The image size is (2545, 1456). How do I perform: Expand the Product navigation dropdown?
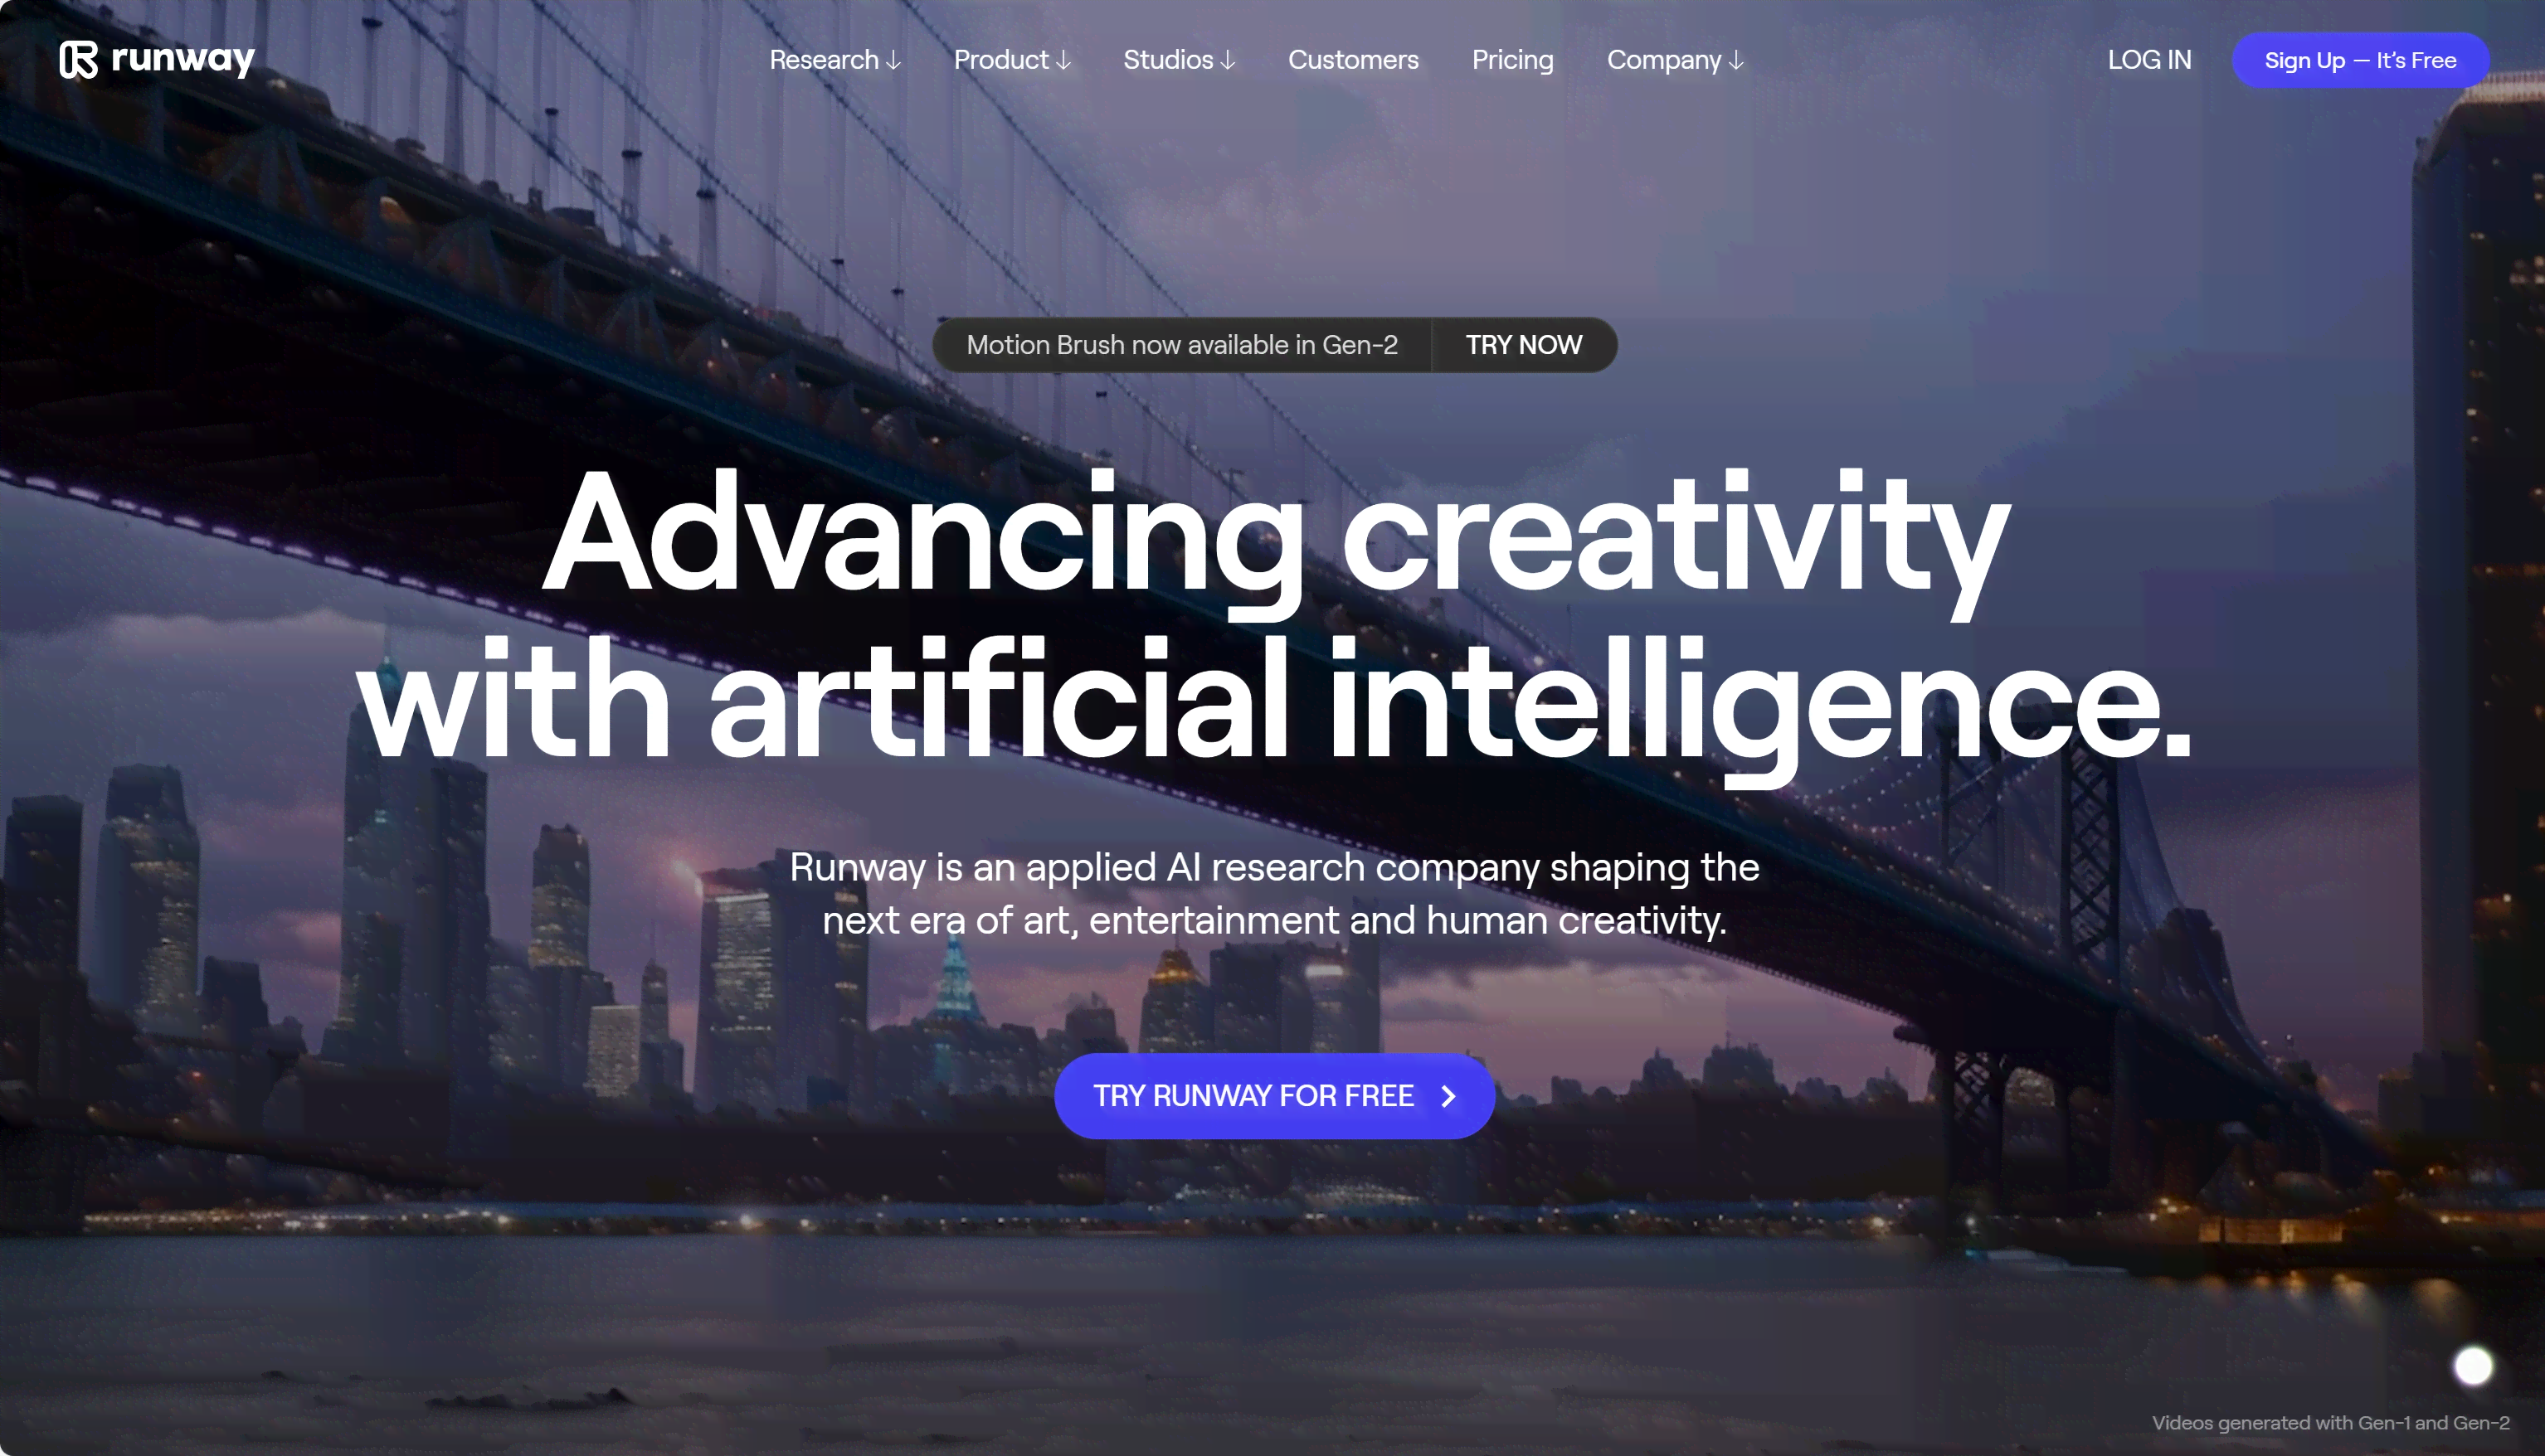click(1010, 60)
